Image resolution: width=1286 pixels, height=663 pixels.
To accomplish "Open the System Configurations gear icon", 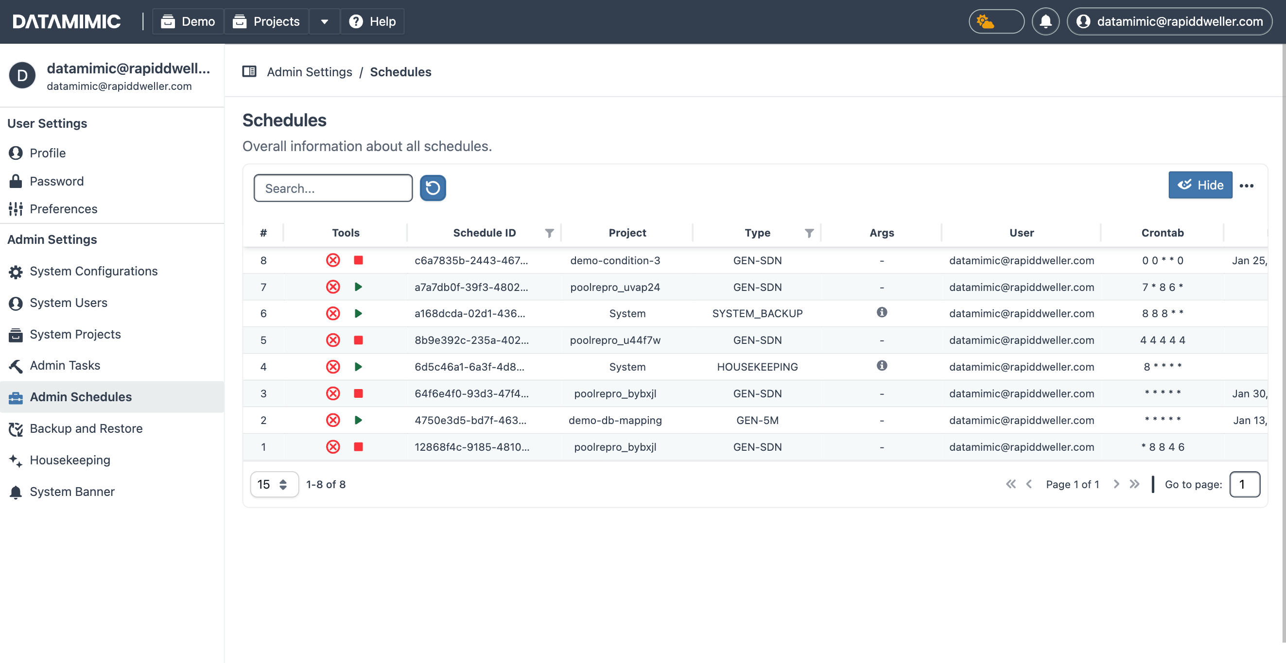I will 15,272.
